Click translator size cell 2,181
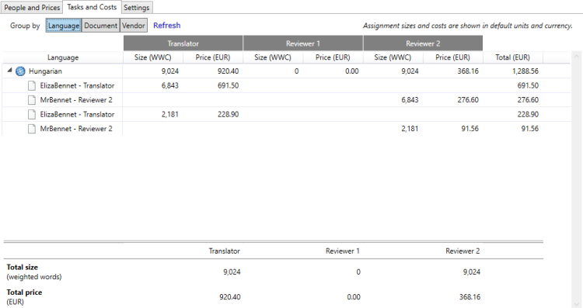The height and width of the screenshot is (308, 583). click(x=170, y=114)
